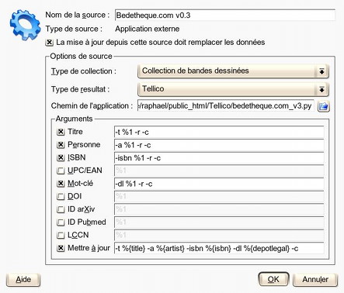Click the folder browse icon for application path
The width and height of the screenshot is (344, 293).
pyautogui.click(x=323, y=106)
